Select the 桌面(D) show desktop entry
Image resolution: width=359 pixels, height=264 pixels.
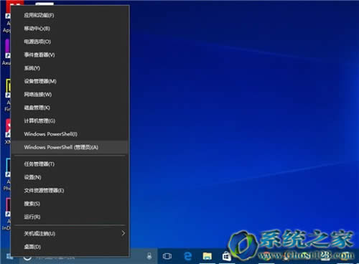coord(70,247)
